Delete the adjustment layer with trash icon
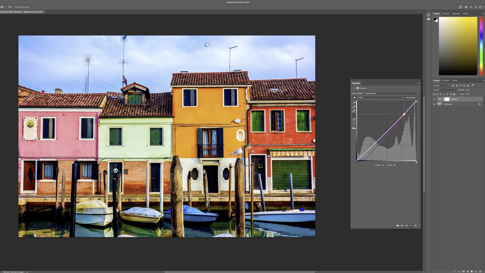 click(x=416, y=226)
